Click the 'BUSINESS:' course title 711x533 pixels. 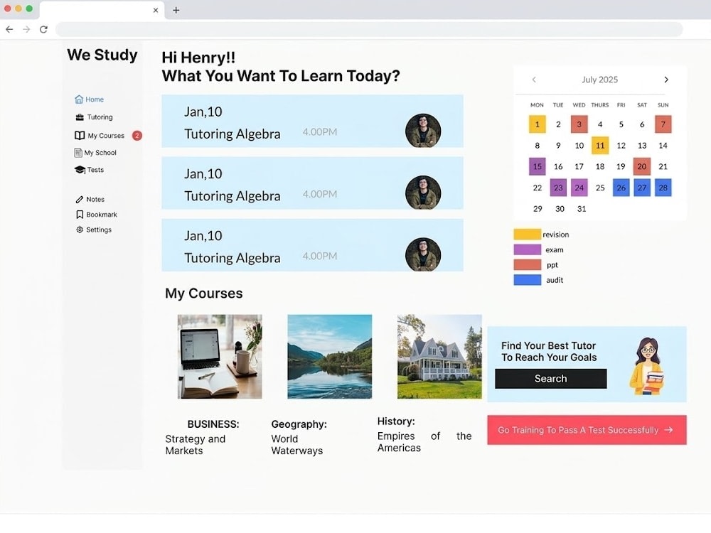pos(213,424)
